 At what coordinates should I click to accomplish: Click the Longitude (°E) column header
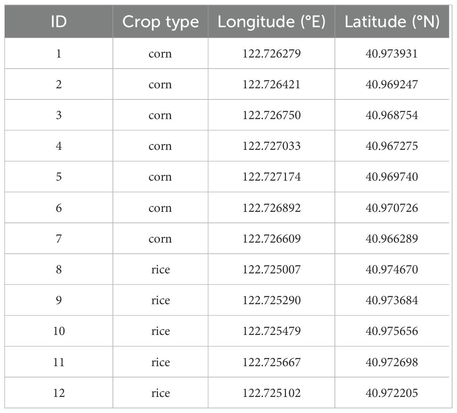pos(272,22)
